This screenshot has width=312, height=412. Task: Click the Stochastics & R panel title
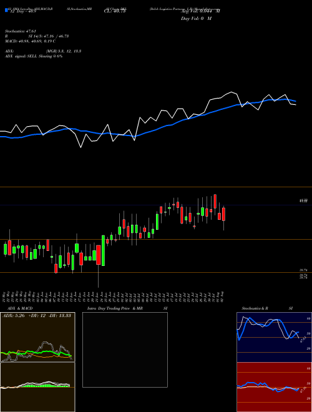(x=255, y=308)
